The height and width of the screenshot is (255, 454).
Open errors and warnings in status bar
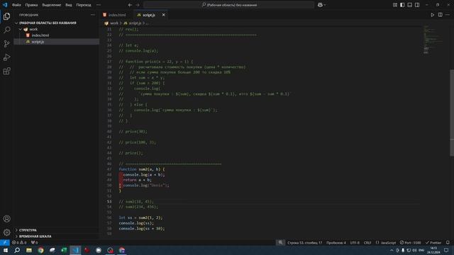tap(19, 242)
